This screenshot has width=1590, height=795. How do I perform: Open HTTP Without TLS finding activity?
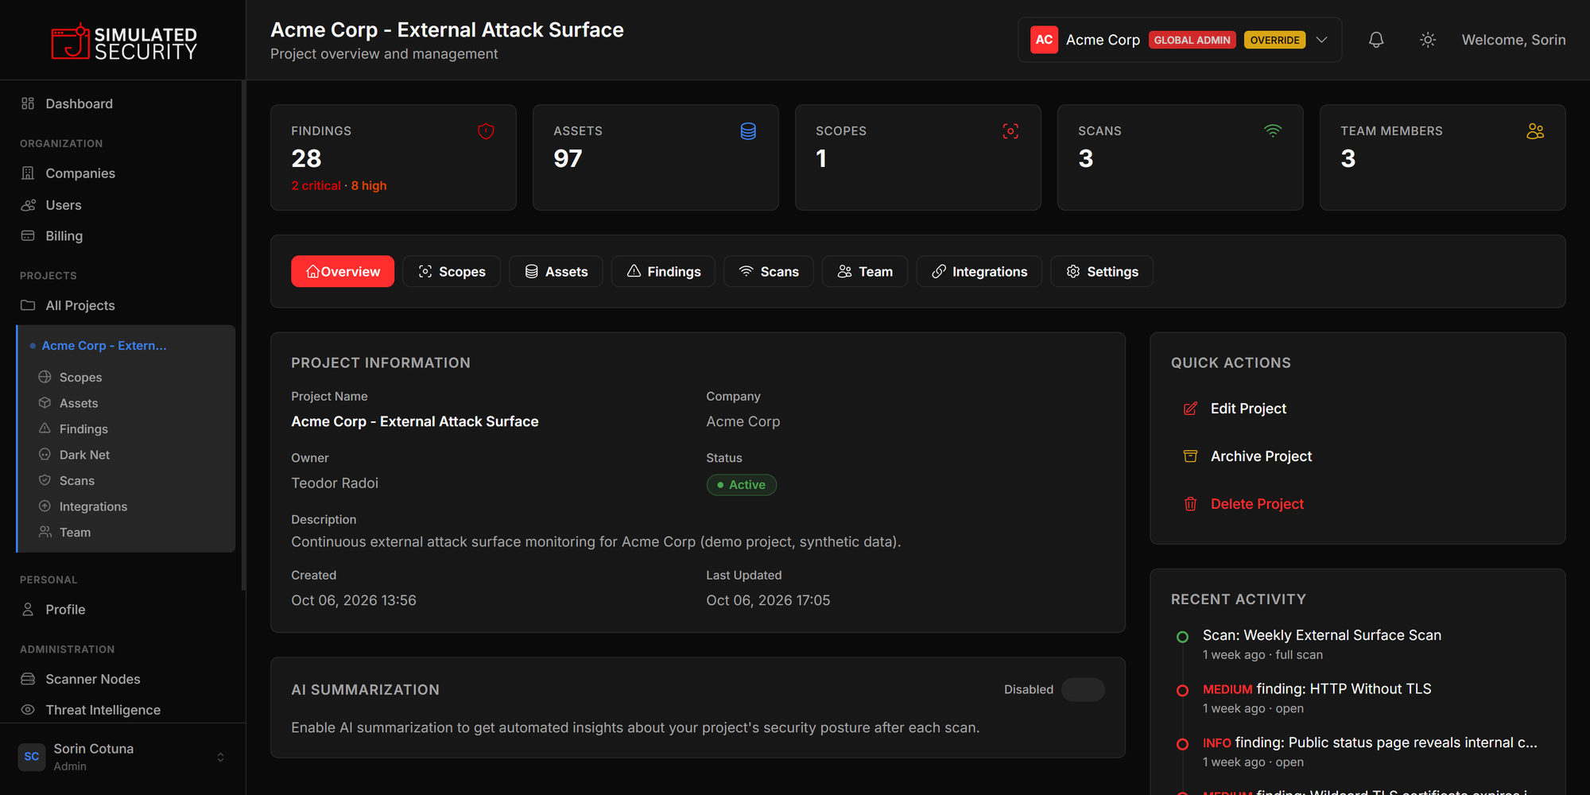pyautogui.click(x=1317, y=689)
